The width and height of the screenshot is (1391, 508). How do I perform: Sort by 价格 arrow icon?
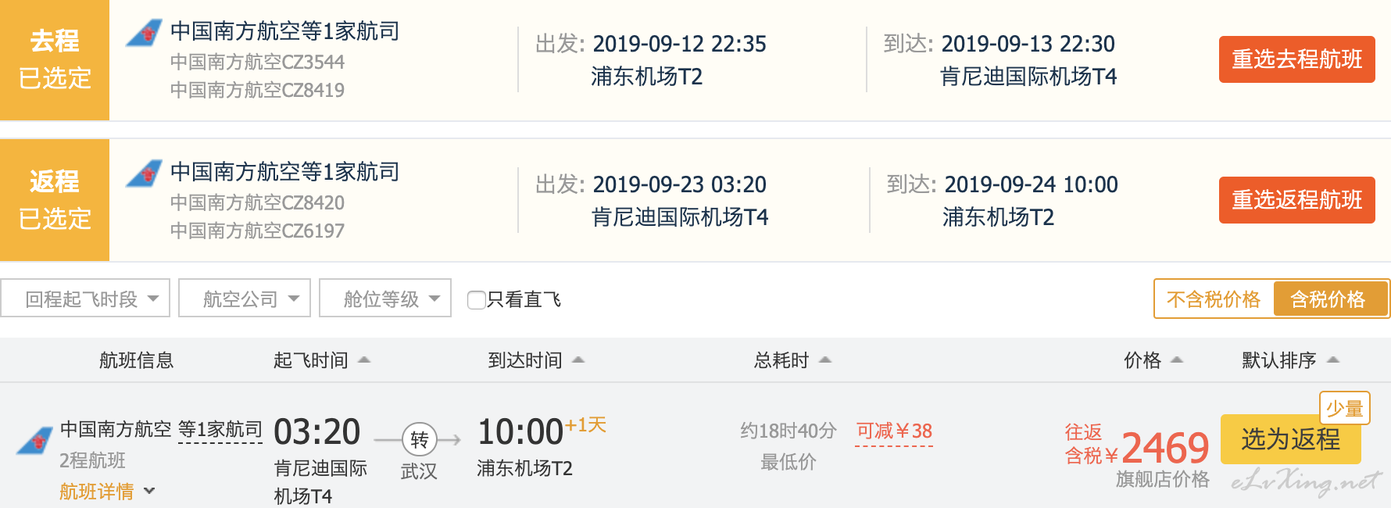(1177, 360)
